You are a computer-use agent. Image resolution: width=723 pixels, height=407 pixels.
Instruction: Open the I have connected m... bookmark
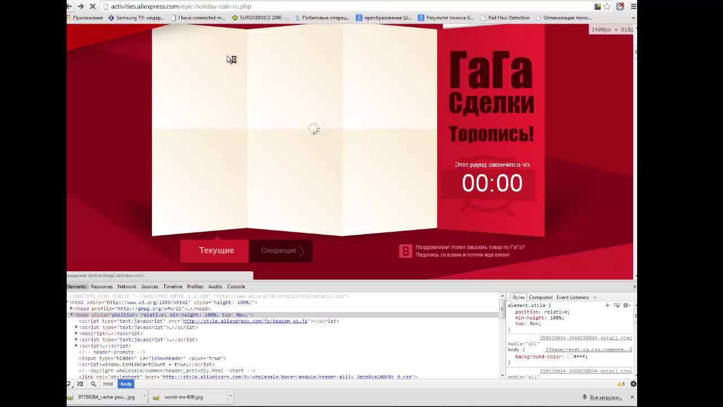coord(198,18)
